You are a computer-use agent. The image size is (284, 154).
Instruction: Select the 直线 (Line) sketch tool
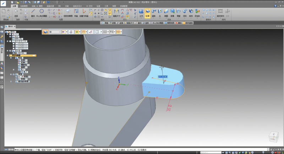[x=33, y=12]
